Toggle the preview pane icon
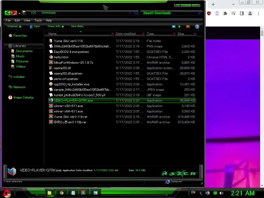264x198 pixels. [x=188, y=27]
